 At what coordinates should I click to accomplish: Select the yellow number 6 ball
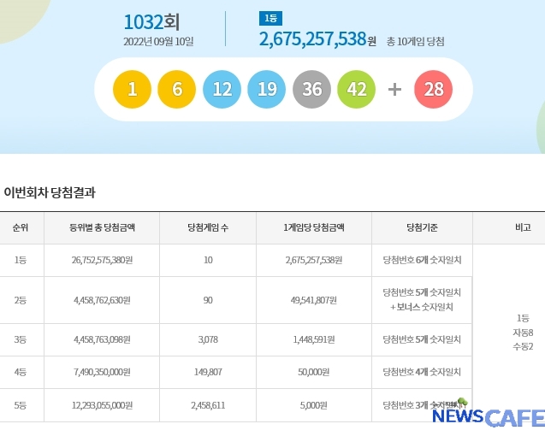coord(176,89)
